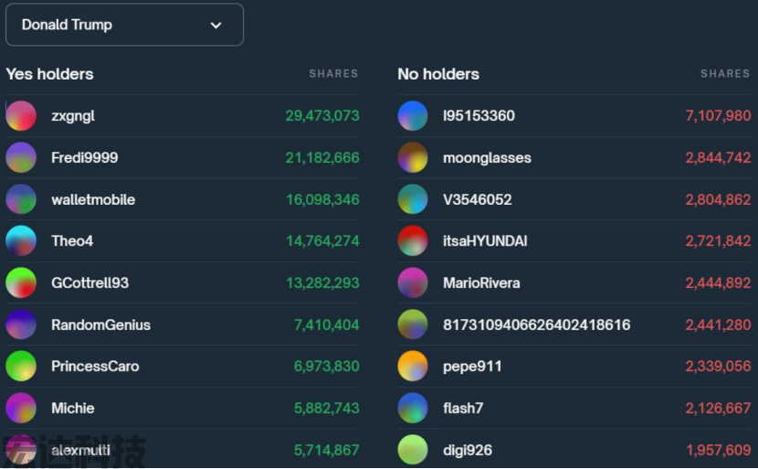758x469 pixels.
Task: Click SHARES header in Yes holders column
Action: click(333, 73)
